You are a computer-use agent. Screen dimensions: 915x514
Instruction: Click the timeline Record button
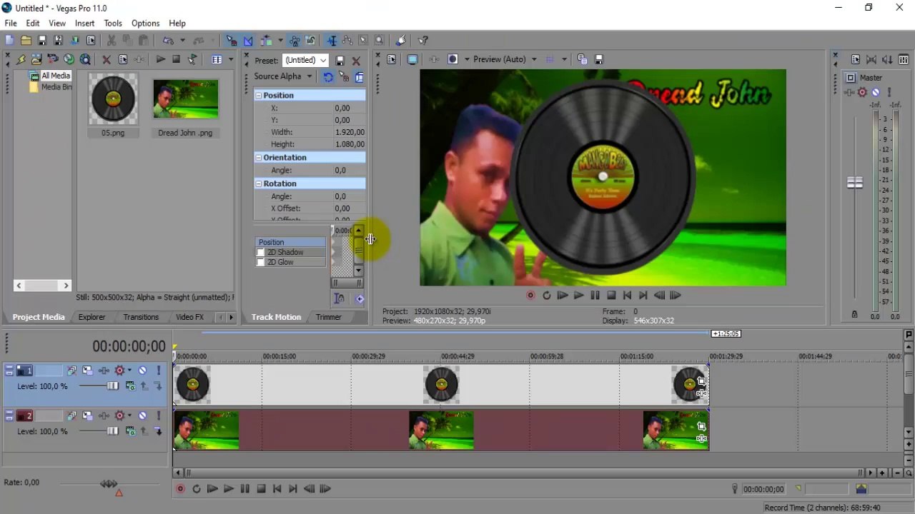point(180,489)
